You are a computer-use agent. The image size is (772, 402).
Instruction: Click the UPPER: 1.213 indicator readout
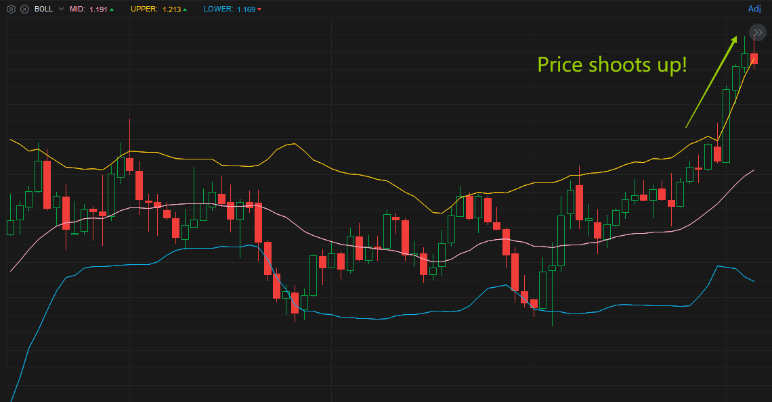[160, 9]
